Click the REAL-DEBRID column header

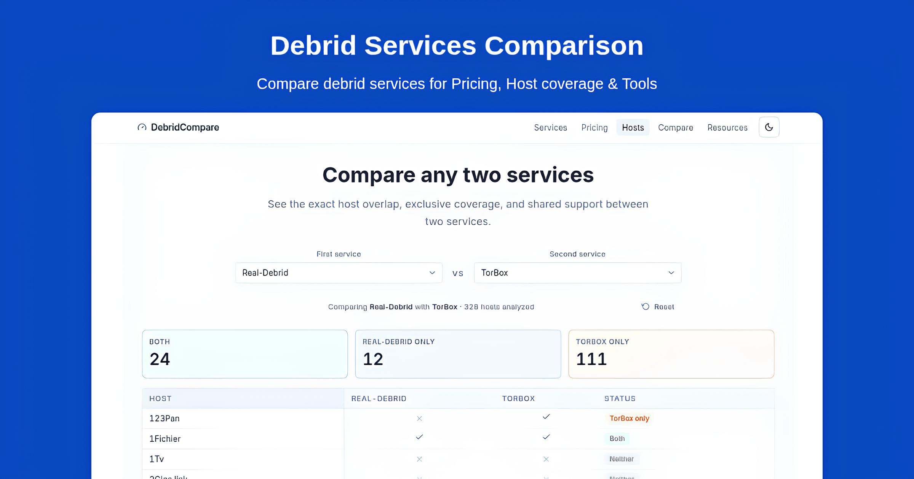[x=379, y=398]
